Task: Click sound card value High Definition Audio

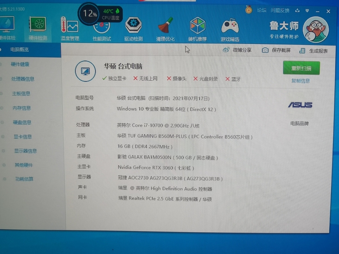Action: [x=165, y=188]
